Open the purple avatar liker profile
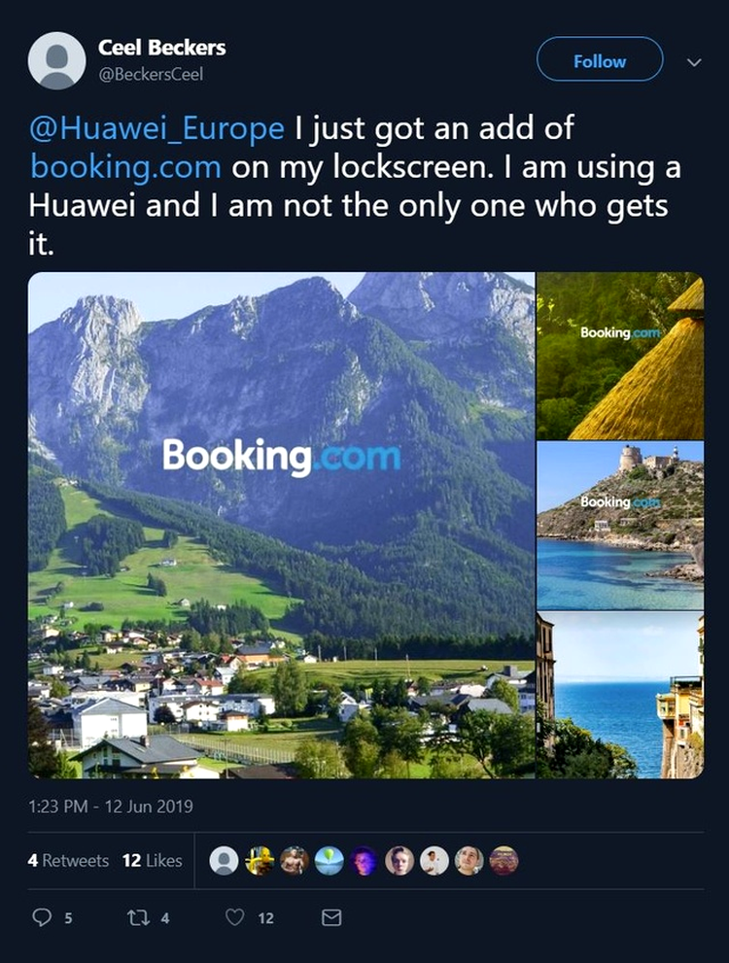This screenshot has width=729, height=963. tap(364, 860)
